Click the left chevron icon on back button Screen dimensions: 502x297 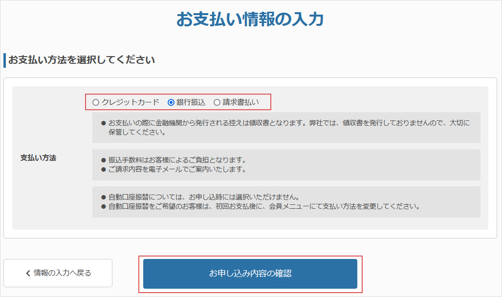[28, 273]
